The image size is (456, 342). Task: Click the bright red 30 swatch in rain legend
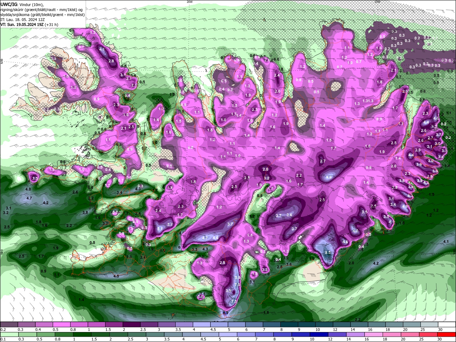(x=447, y=335)
